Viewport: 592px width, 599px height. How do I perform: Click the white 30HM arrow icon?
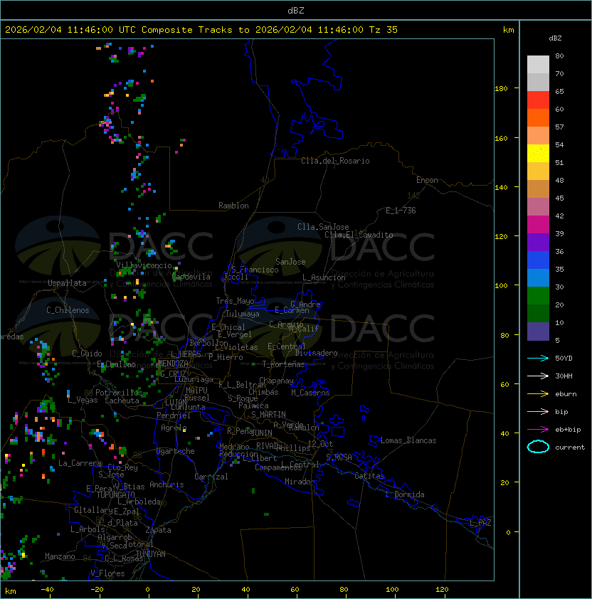click(538, 376)
